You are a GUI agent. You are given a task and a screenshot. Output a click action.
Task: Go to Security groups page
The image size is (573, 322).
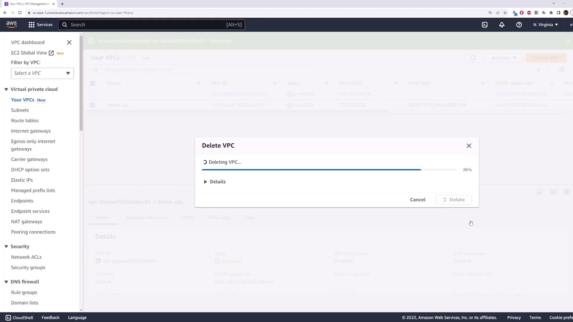click(28, 267)
